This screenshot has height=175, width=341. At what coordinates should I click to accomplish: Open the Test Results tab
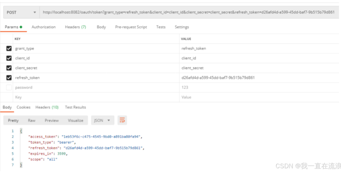[75, 107]
